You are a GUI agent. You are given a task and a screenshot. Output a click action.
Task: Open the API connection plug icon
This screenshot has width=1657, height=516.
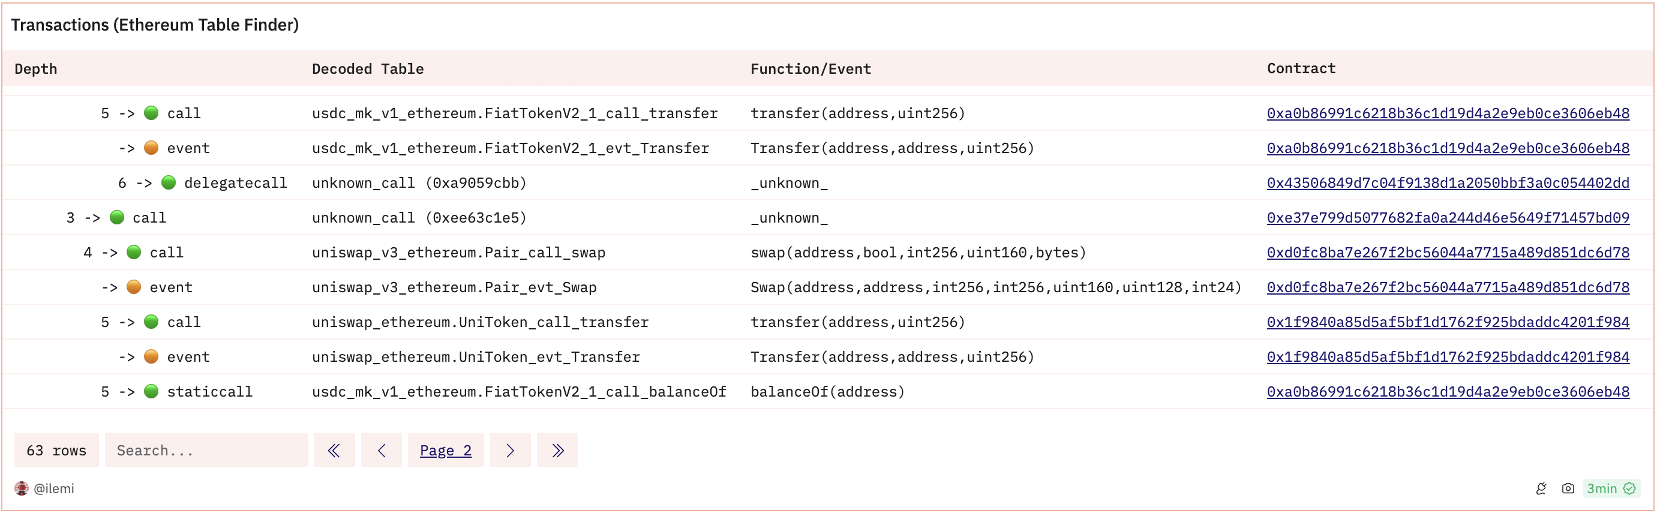[x=1542, y=489]
